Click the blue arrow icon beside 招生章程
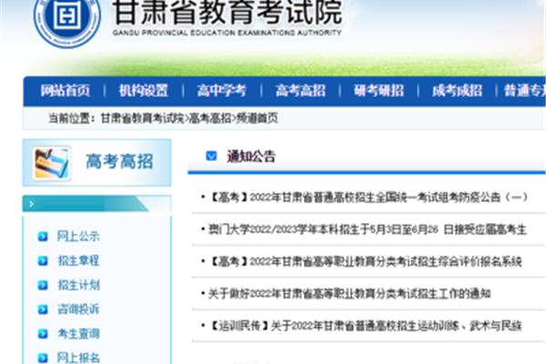This screenshot has height=364, width=546. (x=43, y=261)
